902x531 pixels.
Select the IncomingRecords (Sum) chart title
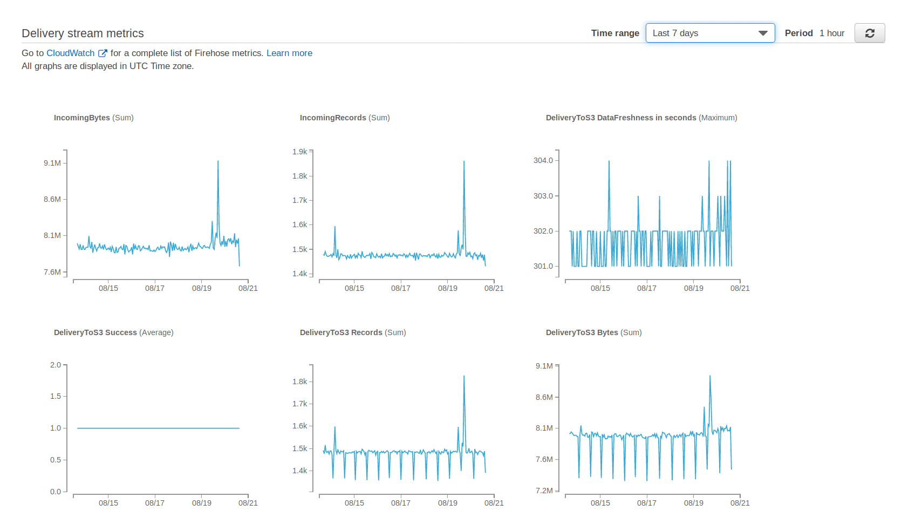[345, 118]
